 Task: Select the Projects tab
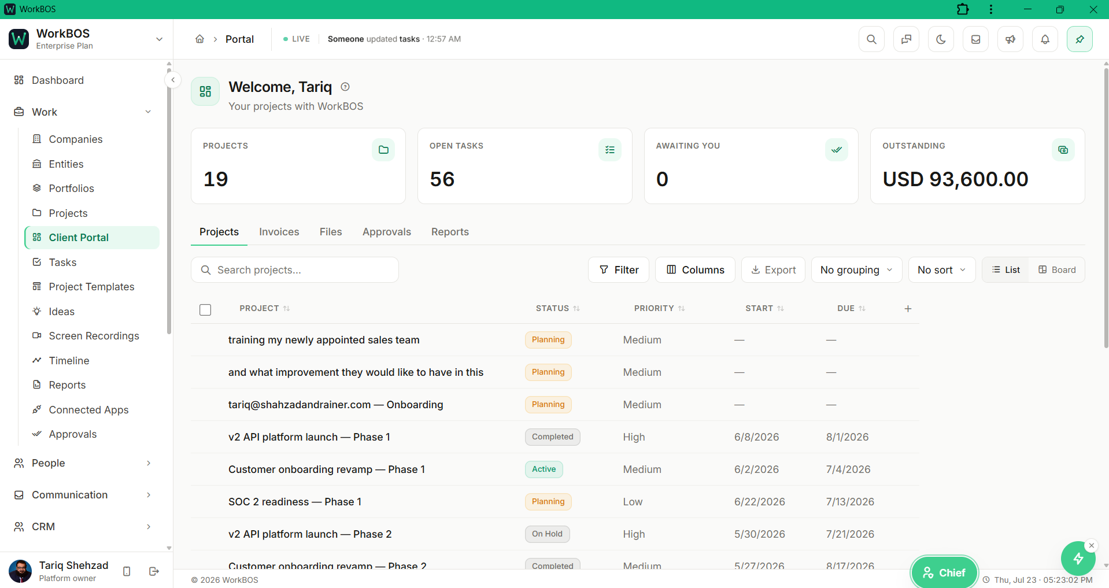tap(219, 232)
